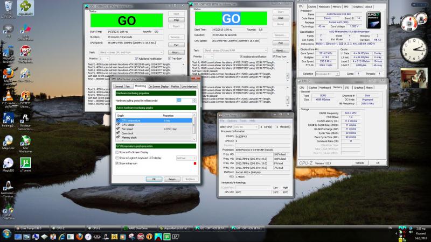Click the polling period spinner arrows
Screen dimensions: 431x242
tap(194, 101)
